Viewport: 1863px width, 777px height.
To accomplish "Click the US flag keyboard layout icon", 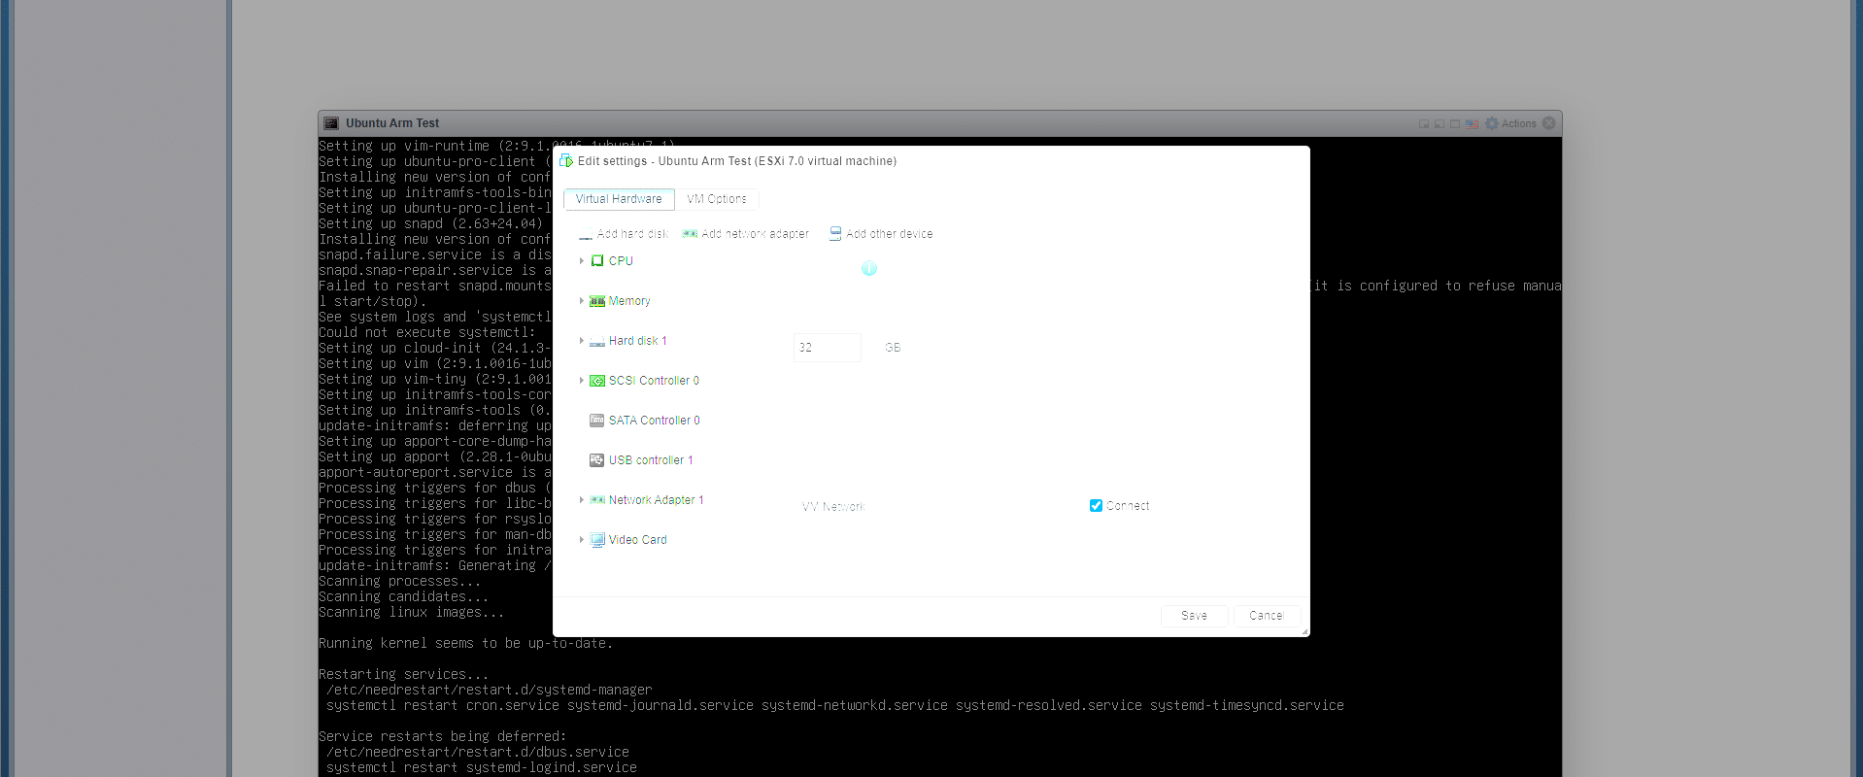I will (1472, 123).
